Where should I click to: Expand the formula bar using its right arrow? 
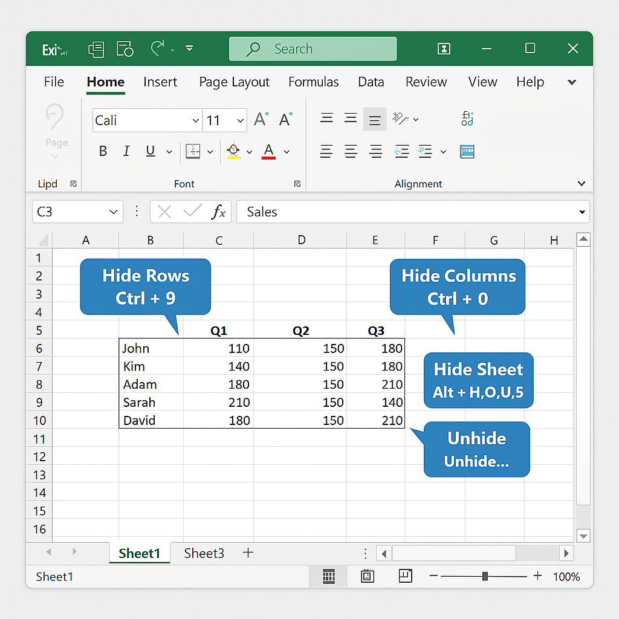(582, 212)
